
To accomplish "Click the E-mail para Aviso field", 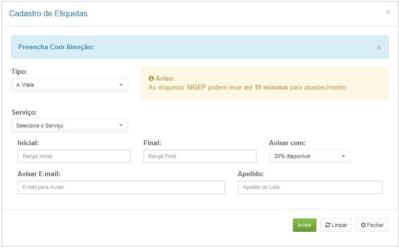I will pos(121,187).
